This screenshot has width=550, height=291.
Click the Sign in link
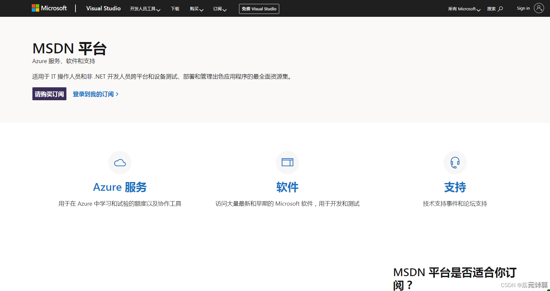[x=523, y=8]
